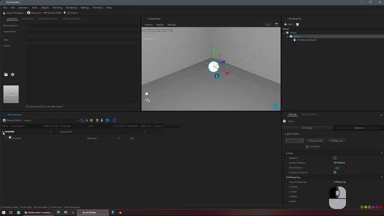Image resolution: width=384 pixels, height=216 pixels.
Task: Click the axis orientation icon in the viewport corner
Action: [275, 106]
